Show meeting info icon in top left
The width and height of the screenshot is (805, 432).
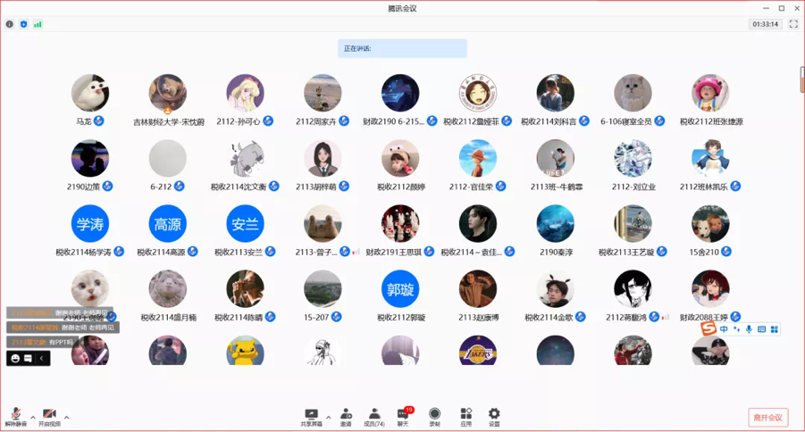10,24
